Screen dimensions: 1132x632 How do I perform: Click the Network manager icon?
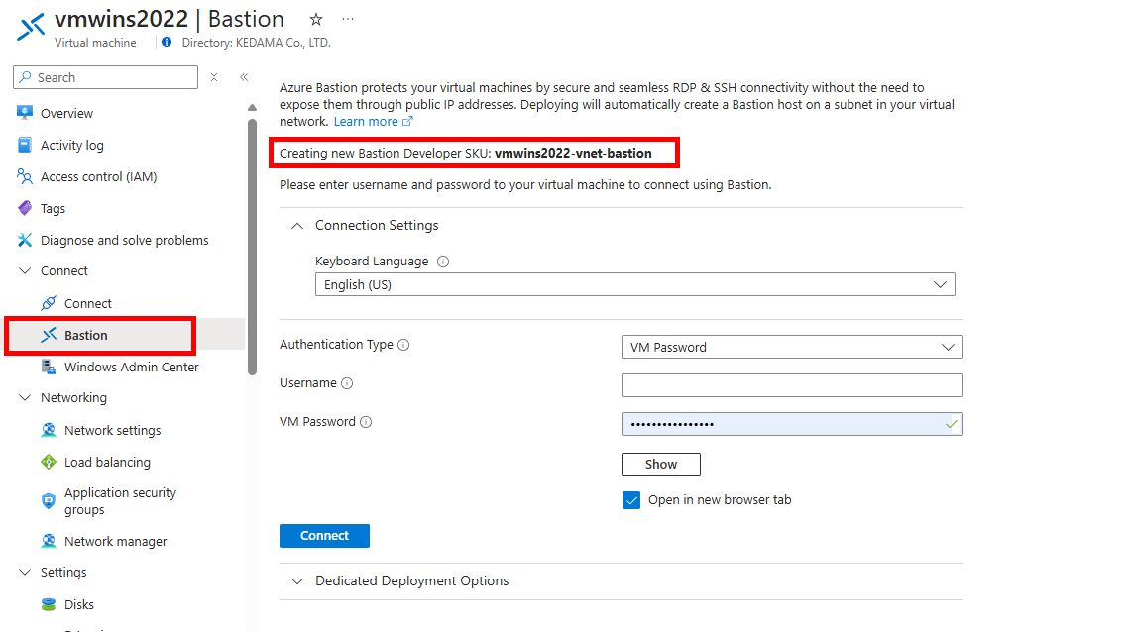[49, 541]
